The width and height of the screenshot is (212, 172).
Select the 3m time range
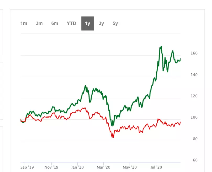tap(39, 23)
